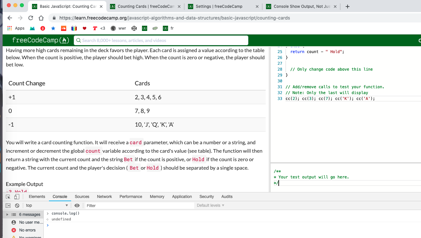Hide the console sidebar panel

coord(8,205)
